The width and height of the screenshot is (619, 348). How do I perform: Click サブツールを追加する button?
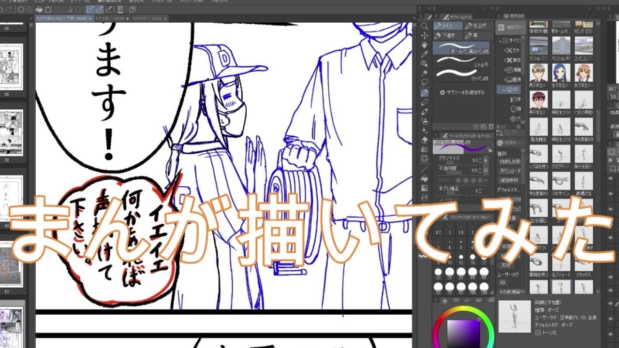462,92
